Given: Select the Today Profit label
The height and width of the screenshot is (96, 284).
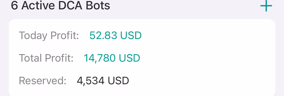Looking at the screenshot, I should (x=49, y=36).
